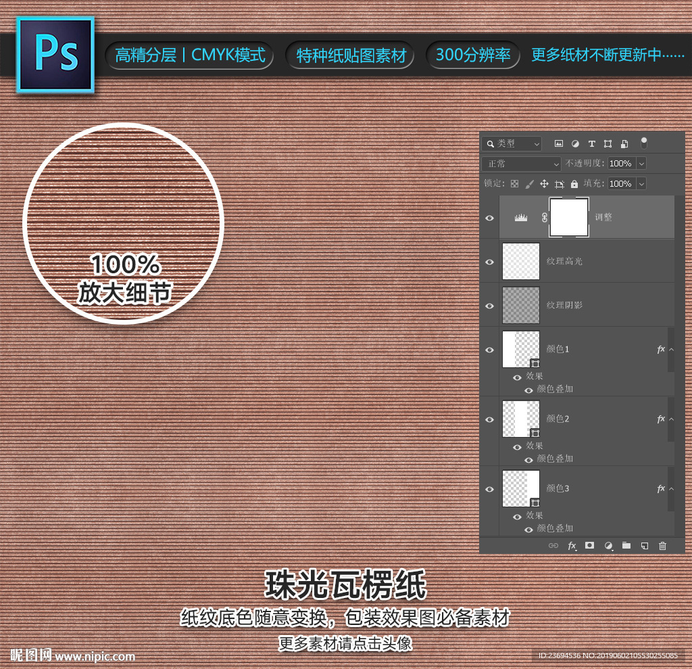Hide the 纹理阴影 layer
The width and height of the screenshot is (692, 669).
(x=489, y=306)
